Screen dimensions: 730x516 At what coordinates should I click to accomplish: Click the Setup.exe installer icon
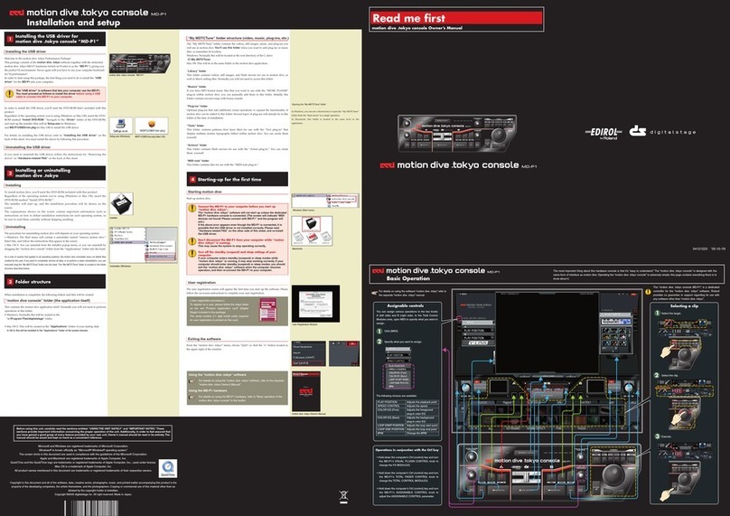coord(120,125)
